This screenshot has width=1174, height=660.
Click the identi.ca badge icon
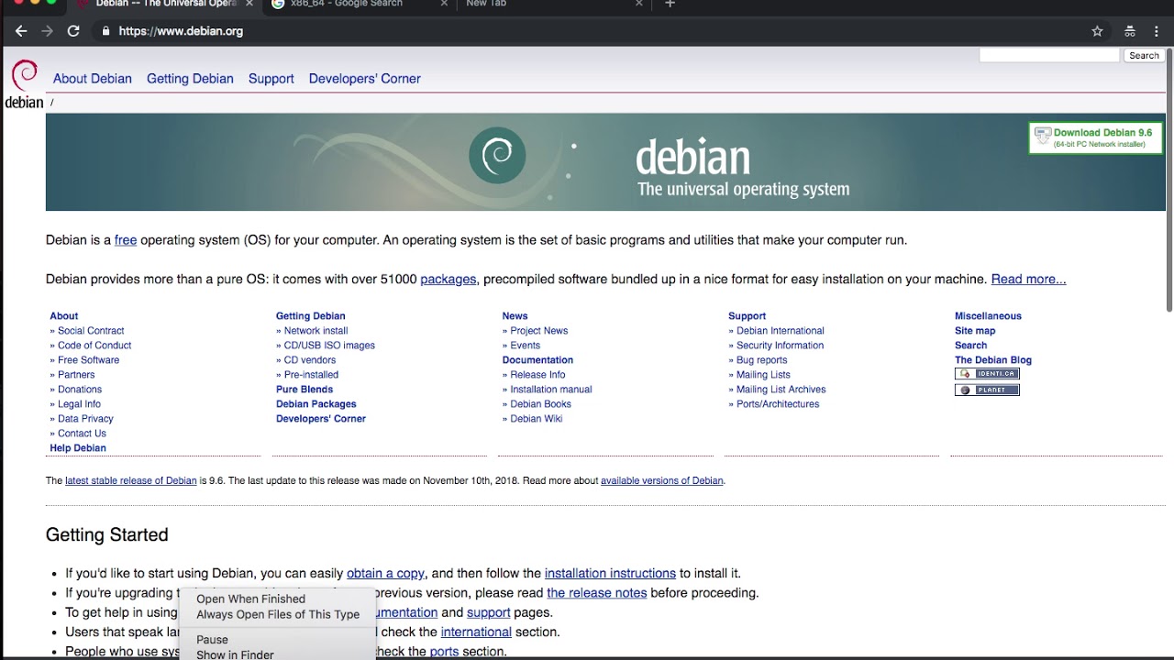click(x=987, y=374)
